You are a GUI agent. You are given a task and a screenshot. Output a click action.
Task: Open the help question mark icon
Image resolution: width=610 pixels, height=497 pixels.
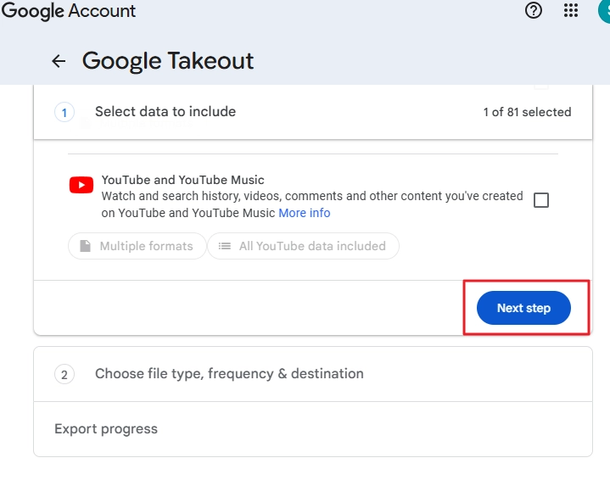[534, 10]
